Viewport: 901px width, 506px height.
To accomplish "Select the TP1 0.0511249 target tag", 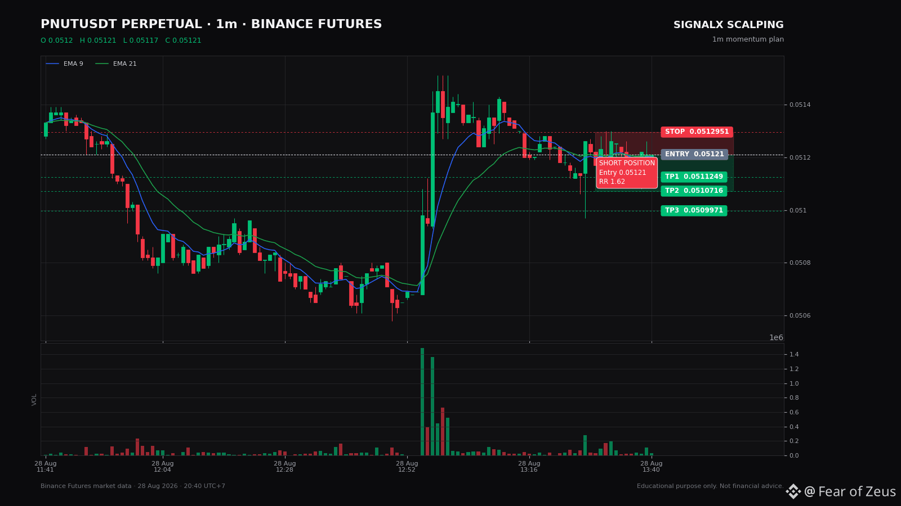I will (694, 177).
